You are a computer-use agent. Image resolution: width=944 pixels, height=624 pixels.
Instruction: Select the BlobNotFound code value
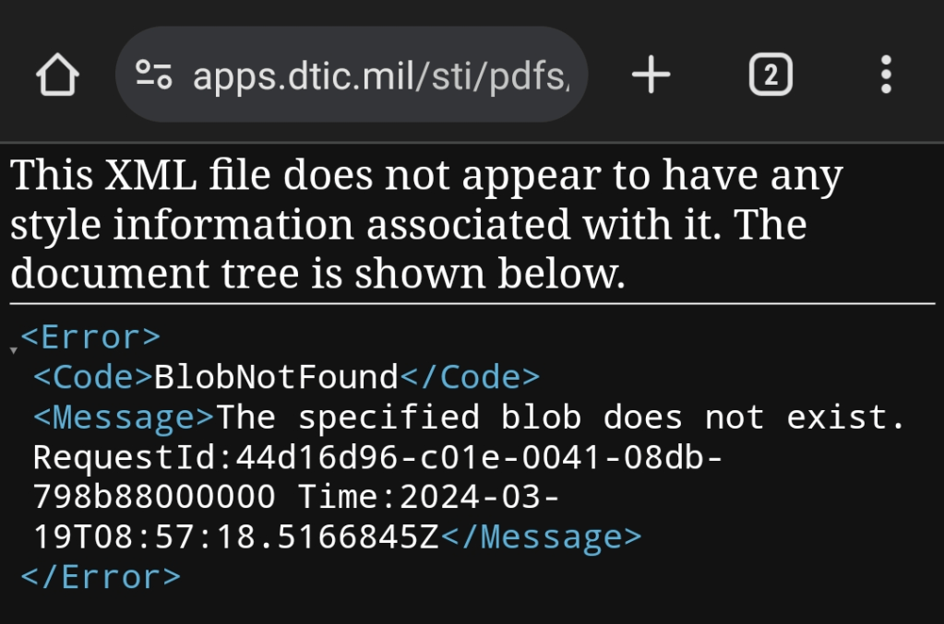[275, 377]
